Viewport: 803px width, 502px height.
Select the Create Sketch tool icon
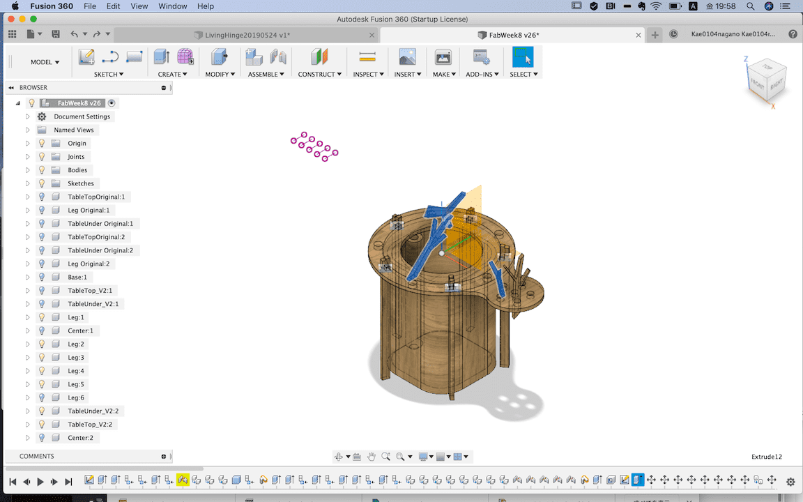coord(86,57)
